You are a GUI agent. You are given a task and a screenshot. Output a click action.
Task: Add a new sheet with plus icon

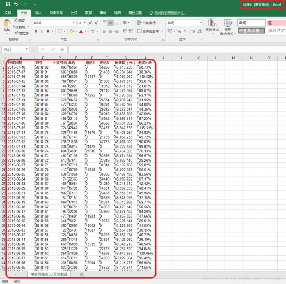82,274
